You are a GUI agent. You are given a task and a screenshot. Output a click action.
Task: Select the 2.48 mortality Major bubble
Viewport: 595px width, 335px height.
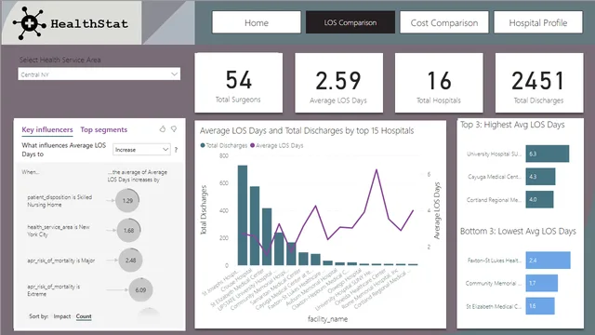pyautogui.click(x=130, y=261)
